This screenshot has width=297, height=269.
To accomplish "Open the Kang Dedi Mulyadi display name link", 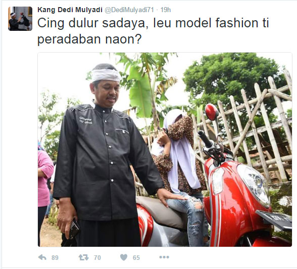I will tap(70, 10).
